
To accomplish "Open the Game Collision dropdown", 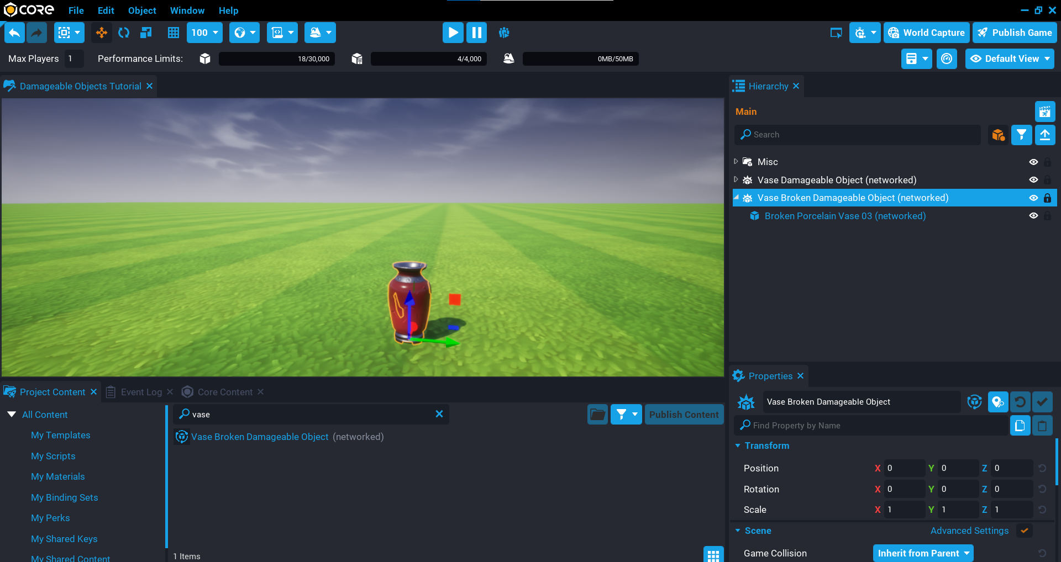I will 923,553.
